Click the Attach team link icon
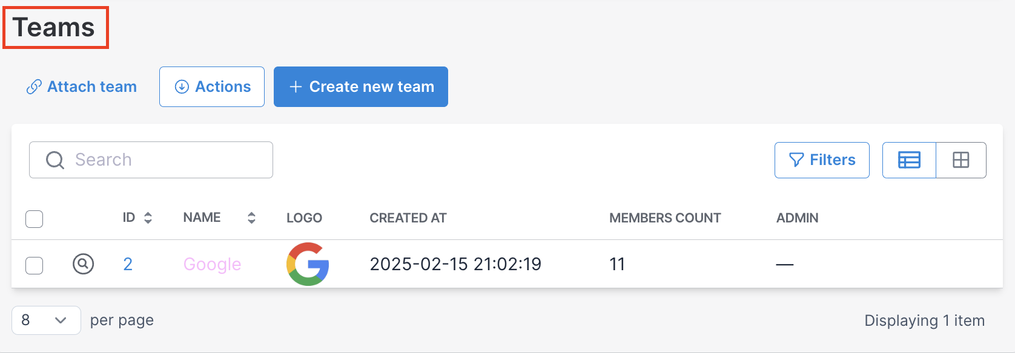The width and height of the screenshot is (1015, 353). 34,87
